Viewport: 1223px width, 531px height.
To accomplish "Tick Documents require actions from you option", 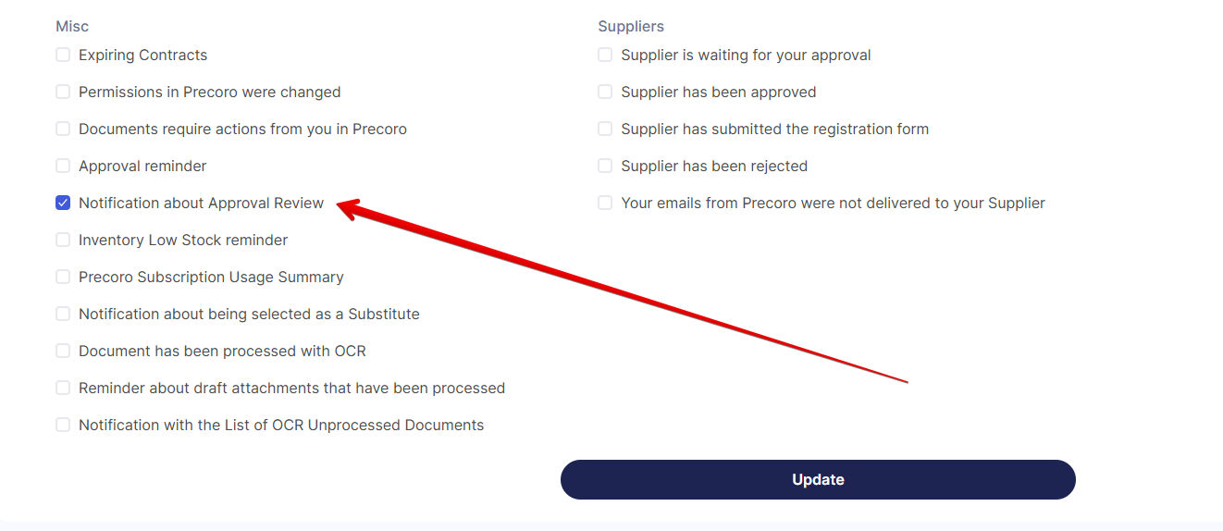I will (x=63, y=130).
